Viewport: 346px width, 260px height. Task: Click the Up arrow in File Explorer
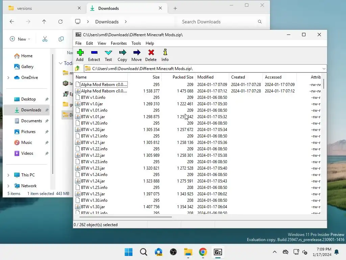pos(44,22)
